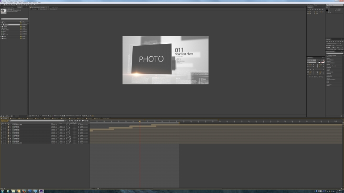Open After Effects from Windows taskbar
Screen dimensions: 344x193
tap(41, 191)
